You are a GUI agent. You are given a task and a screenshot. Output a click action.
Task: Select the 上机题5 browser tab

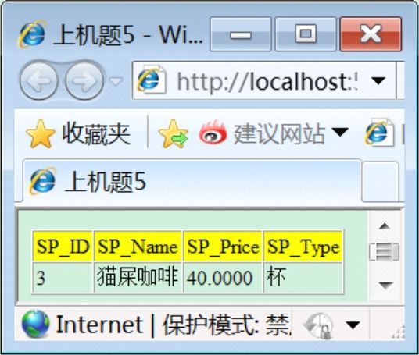pos(192,181)
